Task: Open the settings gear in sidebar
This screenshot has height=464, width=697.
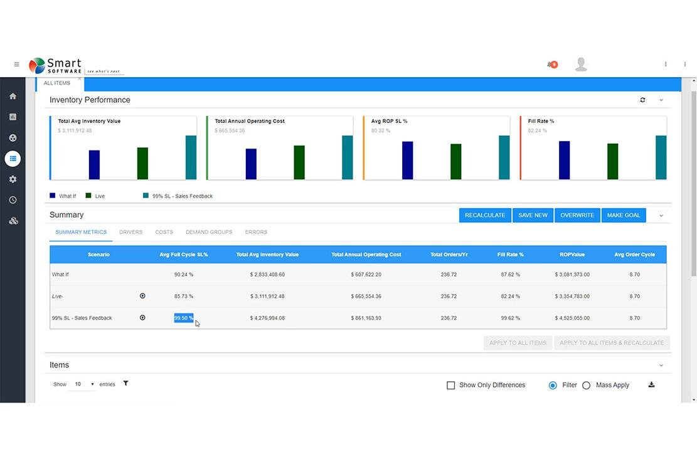Action: tap(13, 179)
